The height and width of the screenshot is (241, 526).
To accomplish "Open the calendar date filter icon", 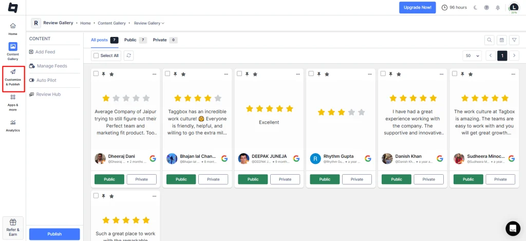I will [x=501, y=40].
